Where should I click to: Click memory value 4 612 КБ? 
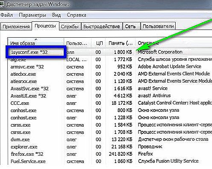click(x=123, y=96)
